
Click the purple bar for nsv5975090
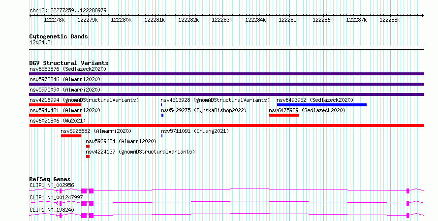pyautogui.click(x=226, y=95)
